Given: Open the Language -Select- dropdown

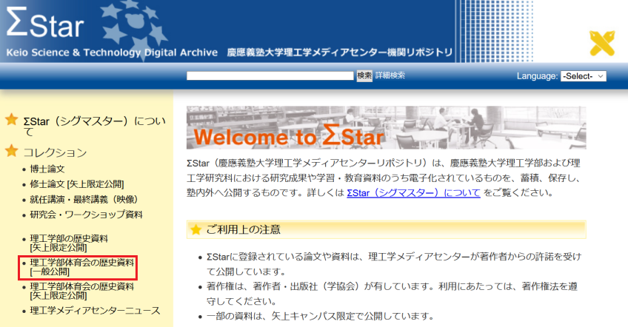Looking at the screenshot, I should (x=584, y=76).
